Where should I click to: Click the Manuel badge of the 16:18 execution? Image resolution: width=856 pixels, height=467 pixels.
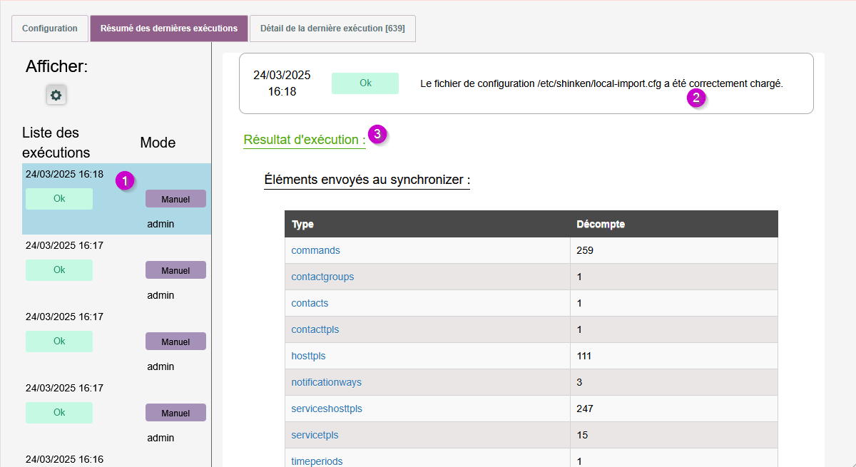[x=175, y=199]
